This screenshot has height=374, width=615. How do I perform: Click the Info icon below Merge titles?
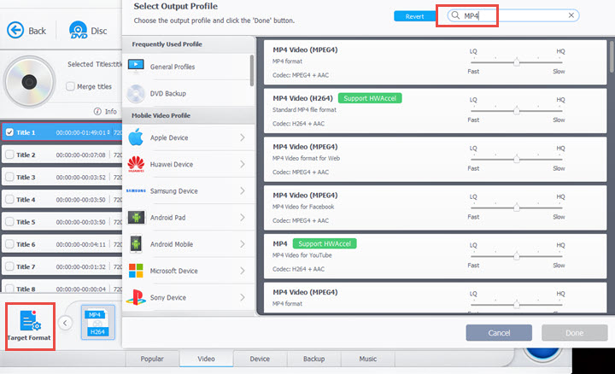click(97, 111)
